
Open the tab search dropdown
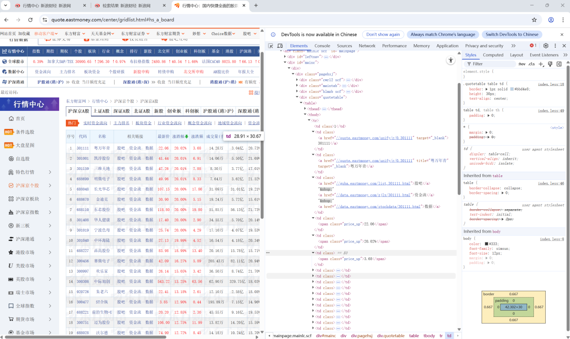[x=5, y=5]
